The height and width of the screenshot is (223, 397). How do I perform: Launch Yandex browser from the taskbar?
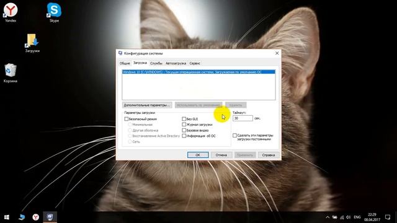tap(36, 217)
